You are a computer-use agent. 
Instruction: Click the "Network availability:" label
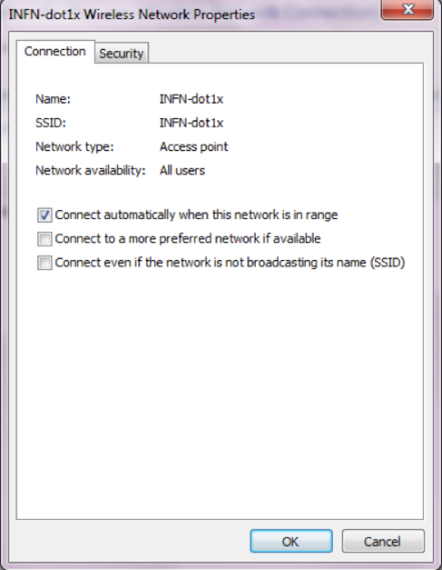coord(91,171)
